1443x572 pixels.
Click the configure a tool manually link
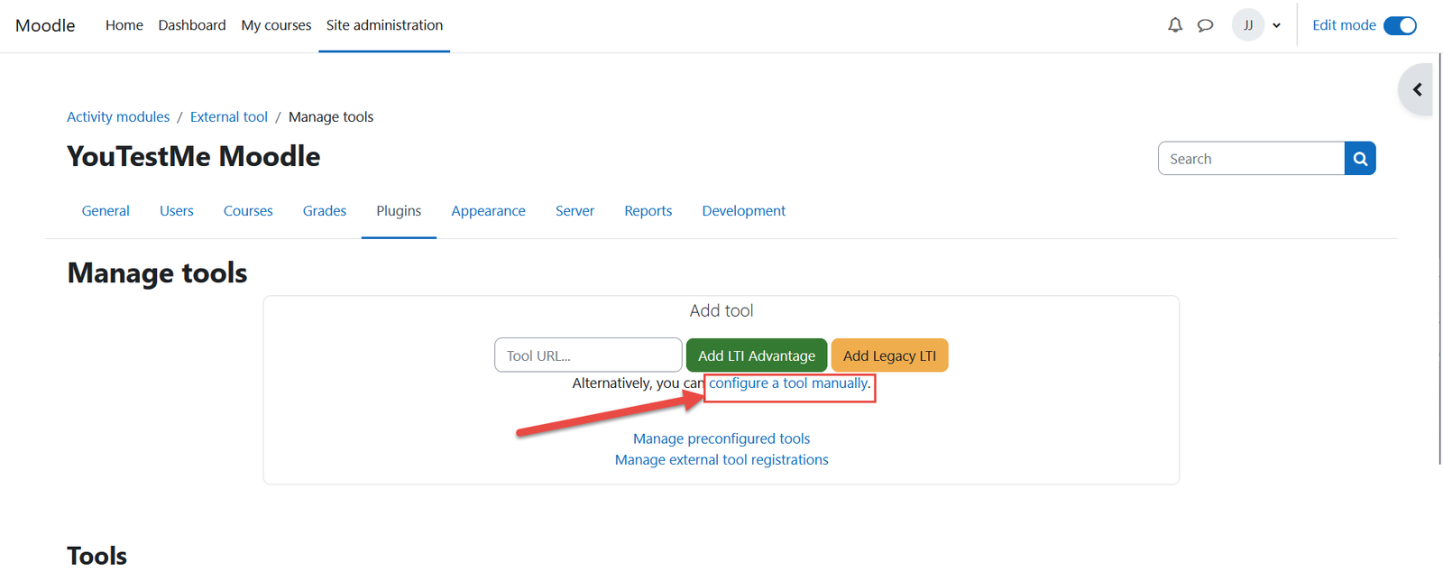pos(788,383)
